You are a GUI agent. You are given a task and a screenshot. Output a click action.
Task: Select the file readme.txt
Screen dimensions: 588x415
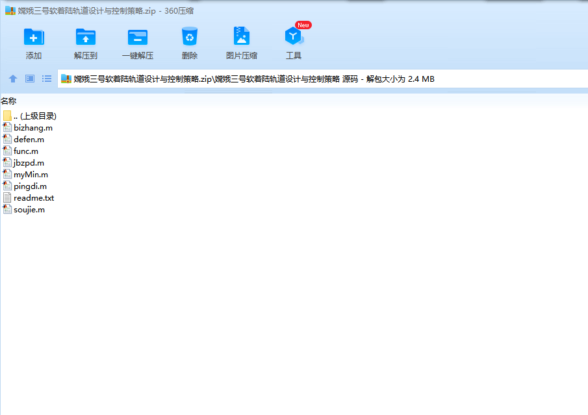pyautogui.click(x=34, y=197)
